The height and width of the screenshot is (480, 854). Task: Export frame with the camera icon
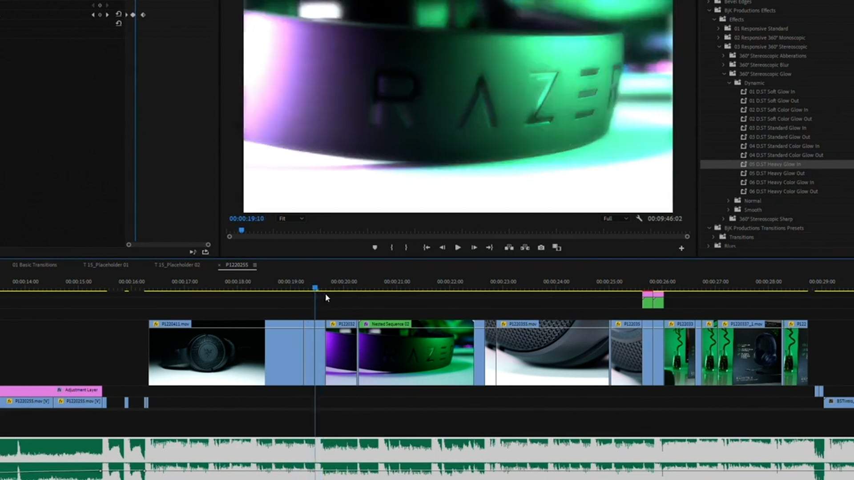[541, 248]
